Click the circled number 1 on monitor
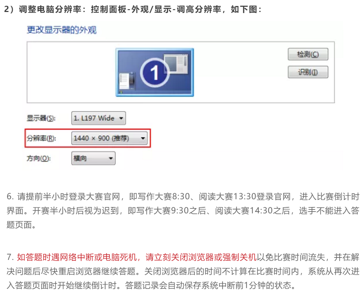 154,73
